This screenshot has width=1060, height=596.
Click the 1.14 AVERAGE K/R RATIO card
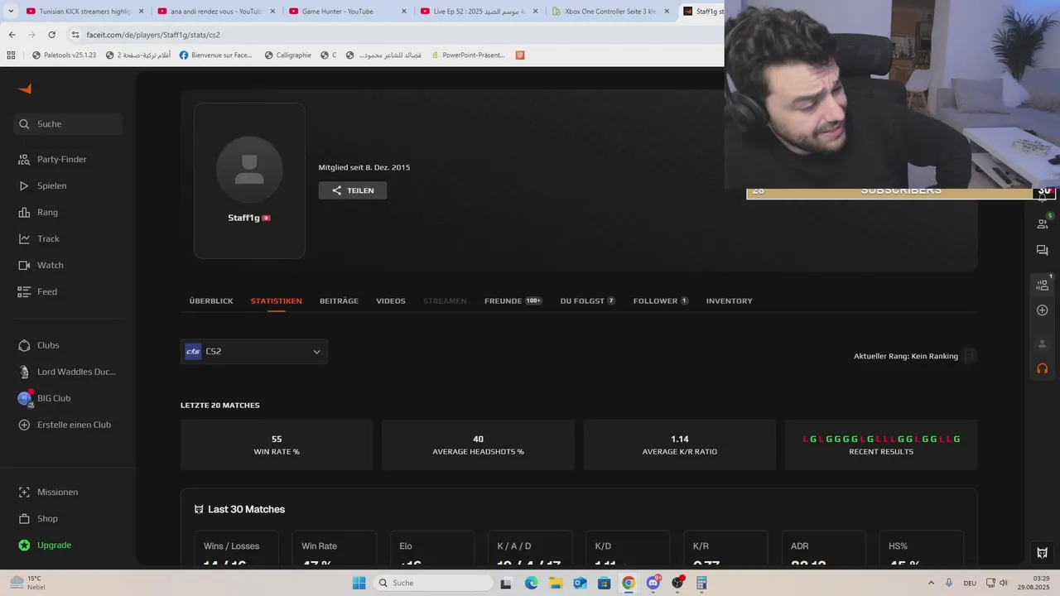[x=680, y=445]
